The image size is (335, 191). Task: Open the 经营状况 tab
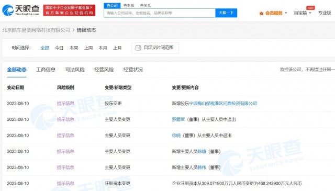(133, 70)
